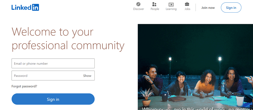Toggle Show to reveal the password
The image size is (253, 110).
87,76
